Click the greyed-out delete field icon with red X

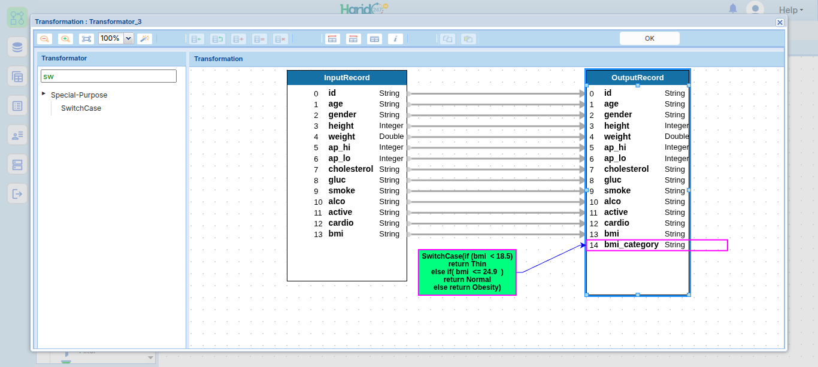click(x=280, y=38)
